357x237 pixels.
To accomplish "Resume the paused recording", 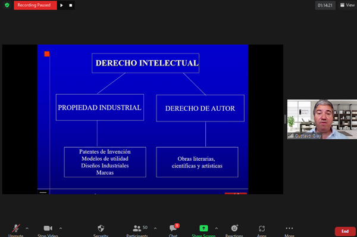I will point(61,5).
